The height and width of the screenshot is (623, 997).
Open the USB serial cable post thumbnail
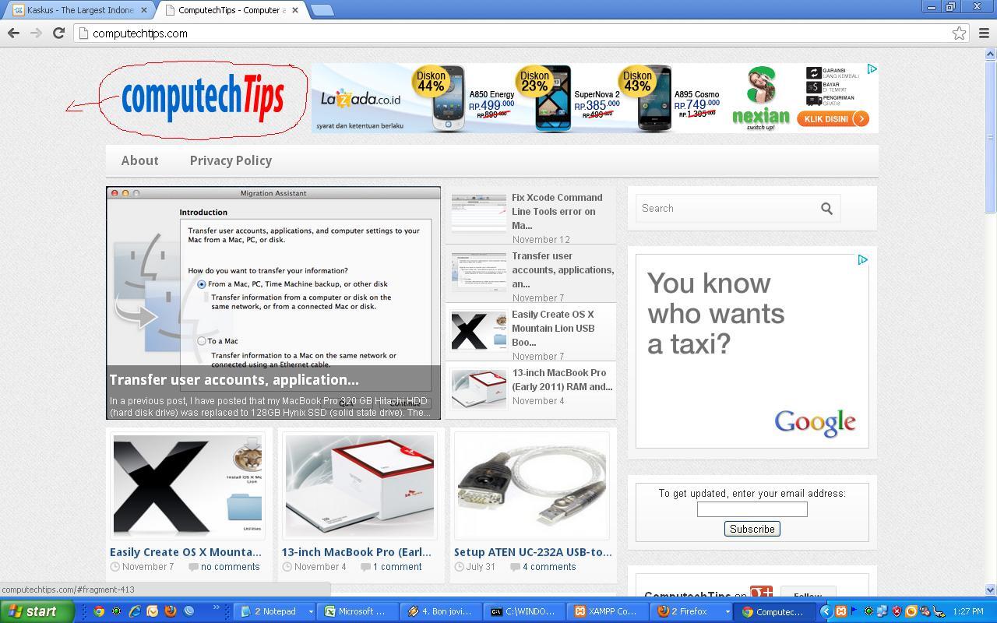(531, 486)
